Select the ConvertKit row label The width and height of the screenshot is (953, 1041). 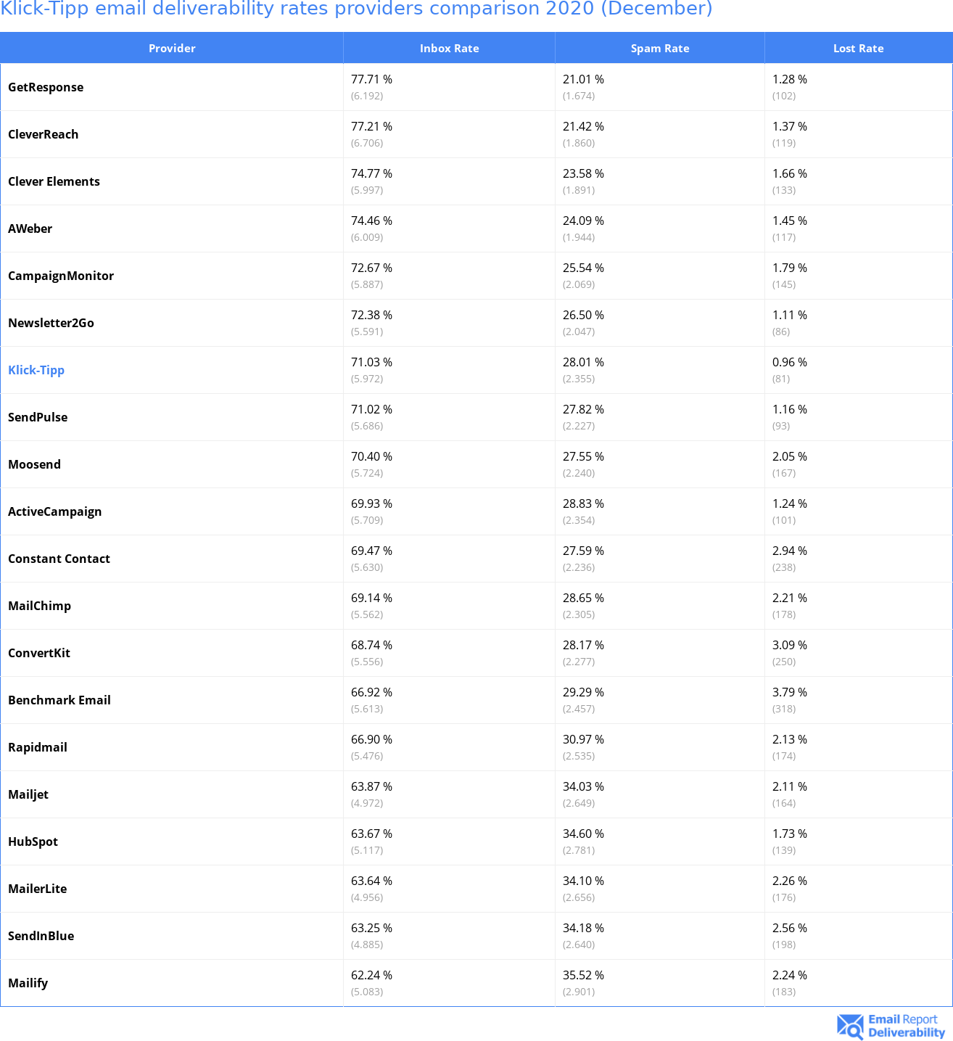[x=39, y=653]
